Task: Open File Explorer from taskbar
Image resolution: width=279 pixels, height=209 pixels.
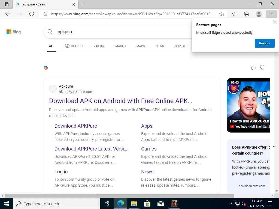Action: (134, 204)
